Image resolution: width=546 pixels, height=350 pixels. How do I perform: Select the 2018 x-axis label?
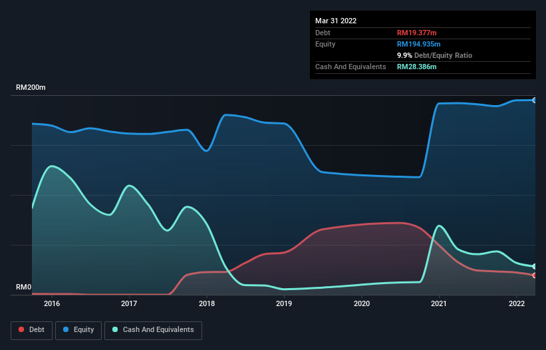tap(207, 303)
